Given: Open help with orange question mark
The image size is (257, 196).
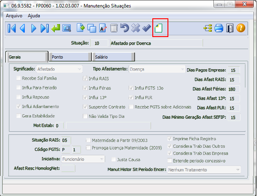Looking at the screenshot, I should point(241,28).
